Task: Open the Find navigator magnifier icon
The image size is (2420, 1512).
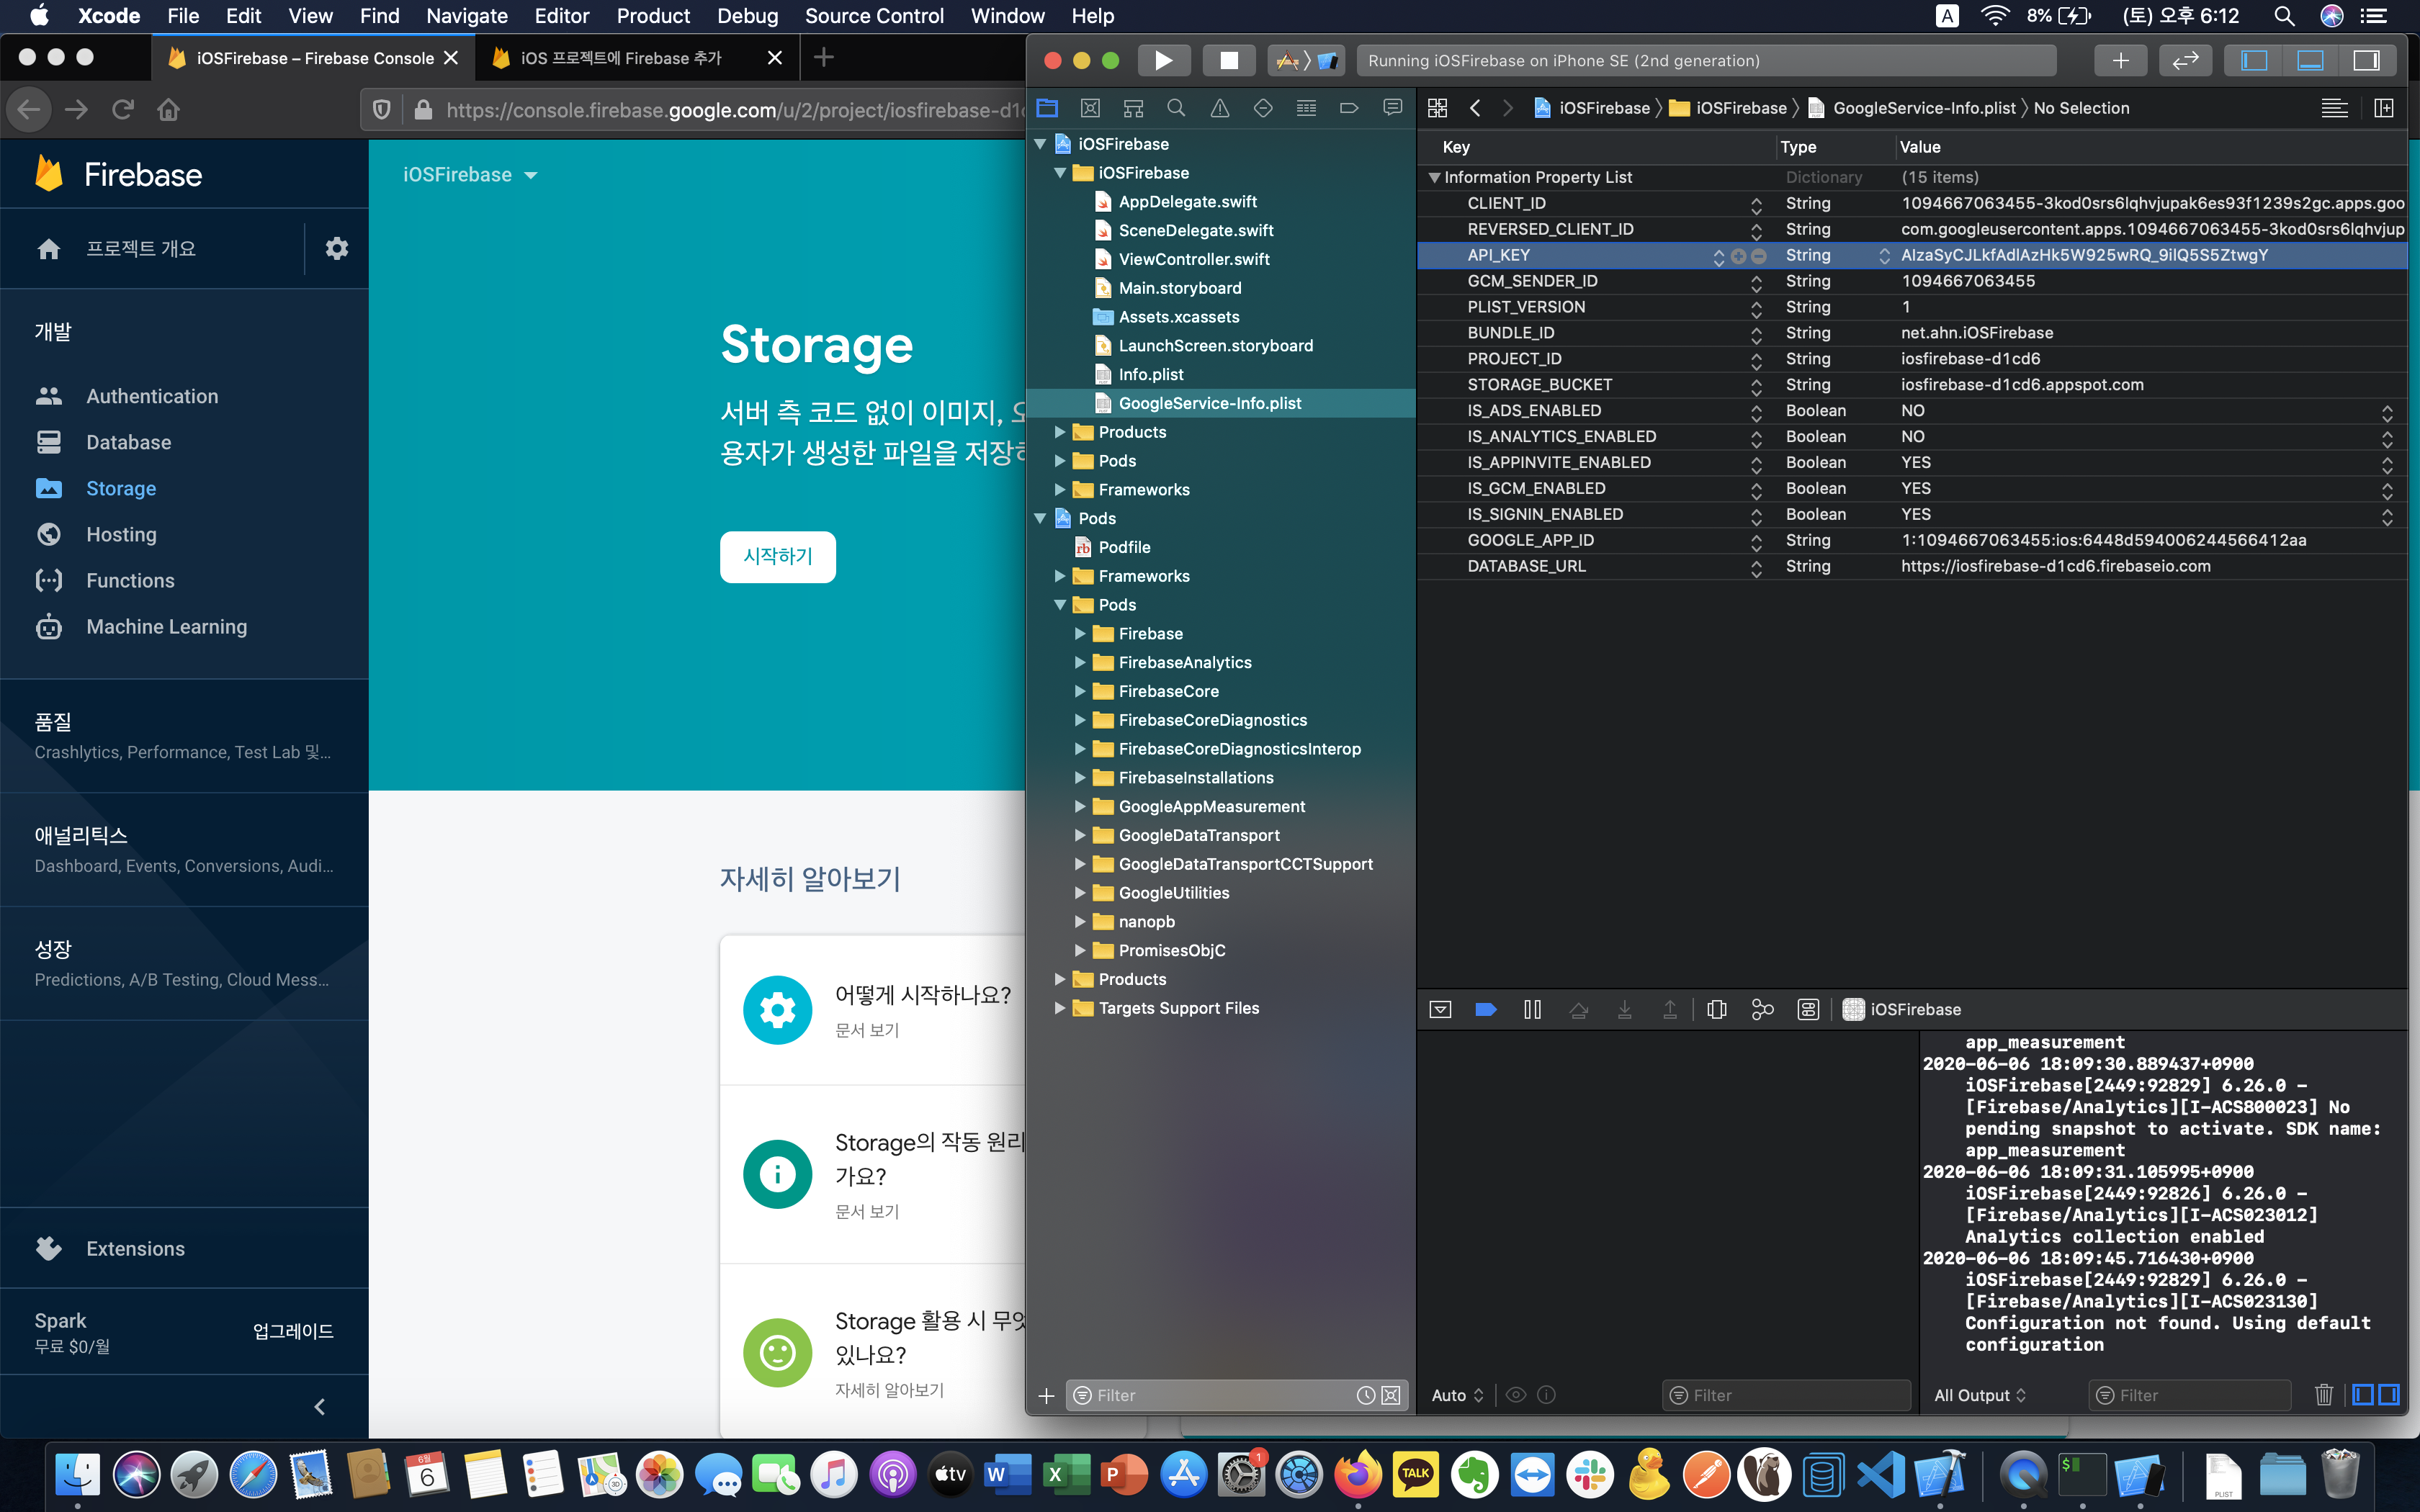Action: 1176,108
